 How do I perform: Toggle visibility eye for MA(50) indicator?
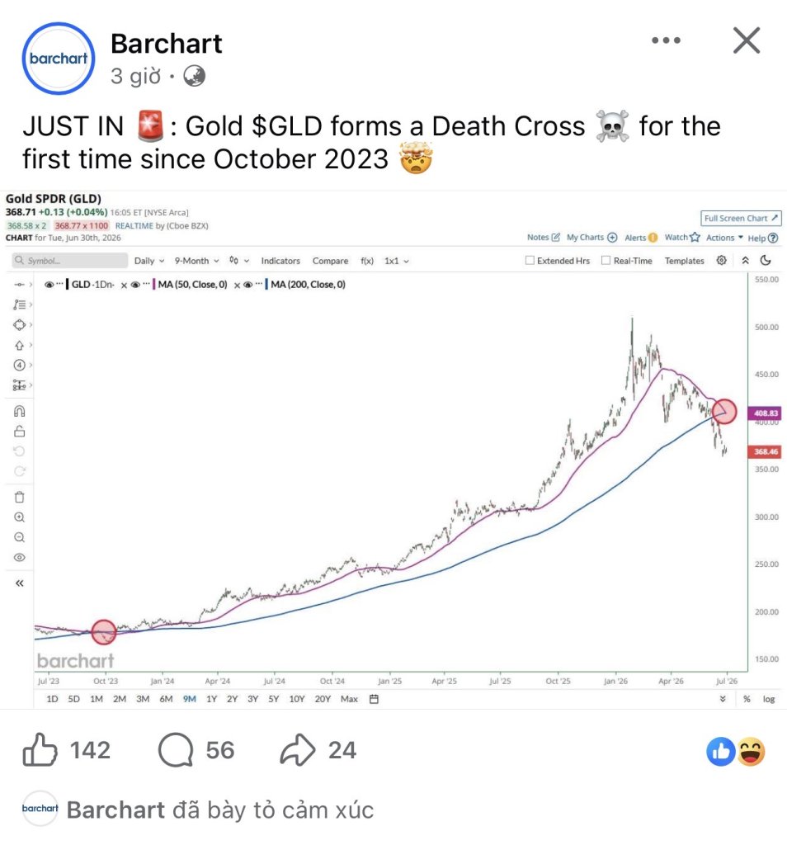[x=136, y=285]
